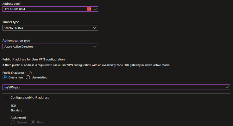Click the Use existing label text
Viewport: 233px width, 126px height.
pos(39,77)
